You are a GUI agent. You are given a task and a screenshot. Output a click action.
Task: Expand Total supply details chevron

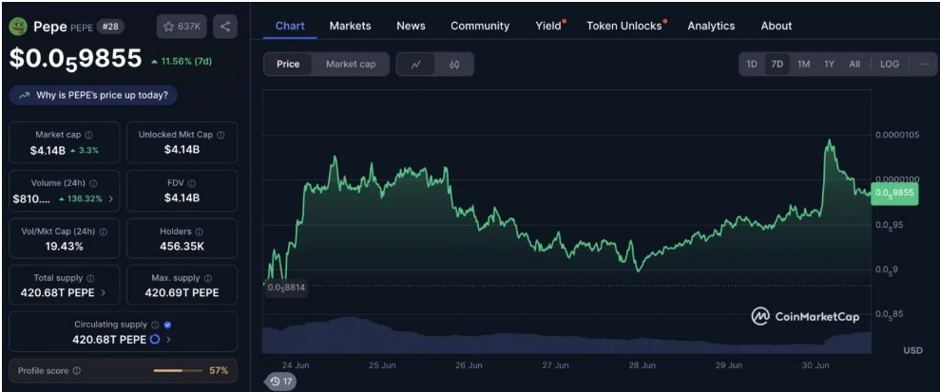(103, 292)
